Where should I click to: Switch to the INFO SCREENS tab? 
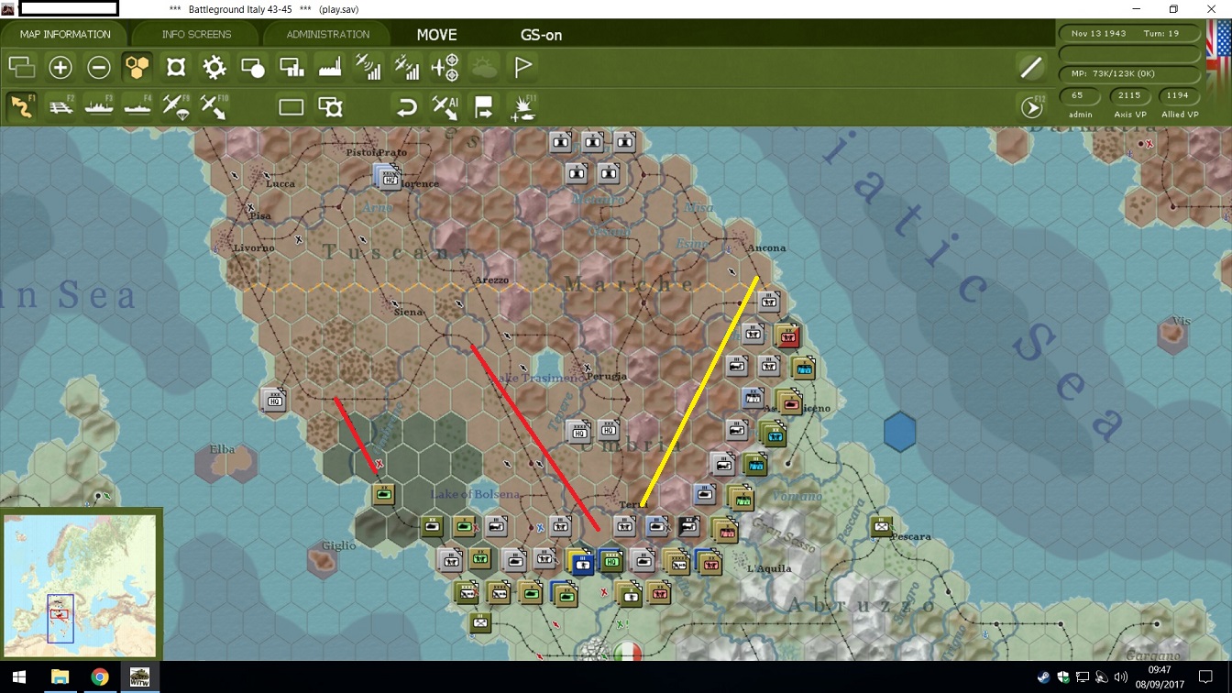click(x=196, y=34)
